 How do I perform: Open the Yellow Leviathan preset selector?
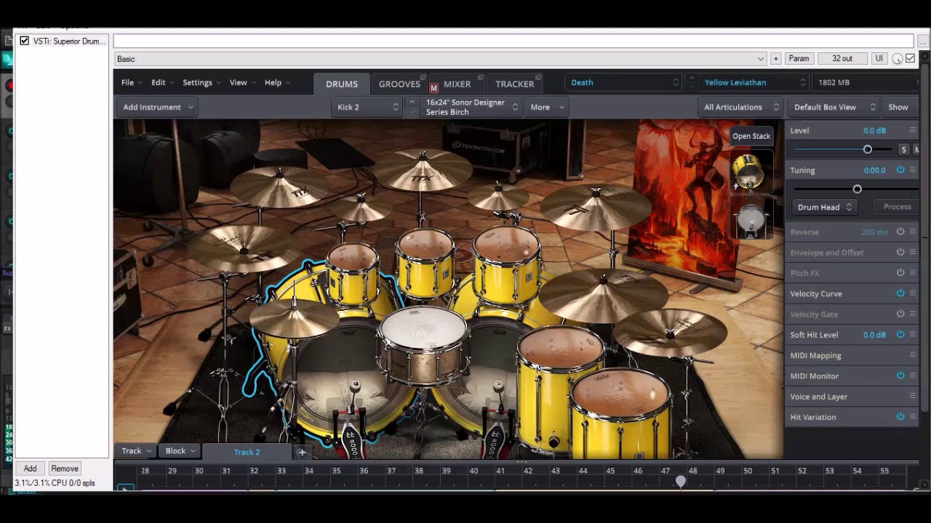754,82
